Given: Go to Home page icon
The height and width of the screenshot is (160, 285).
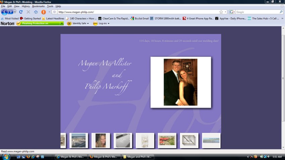Looking at the screenshot, I should (x=36, y=12).
